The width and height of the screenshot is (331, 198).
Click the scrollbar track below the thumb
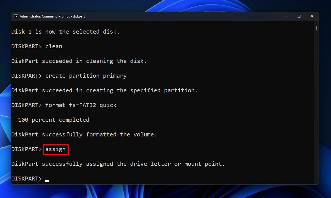pos(316,113)
